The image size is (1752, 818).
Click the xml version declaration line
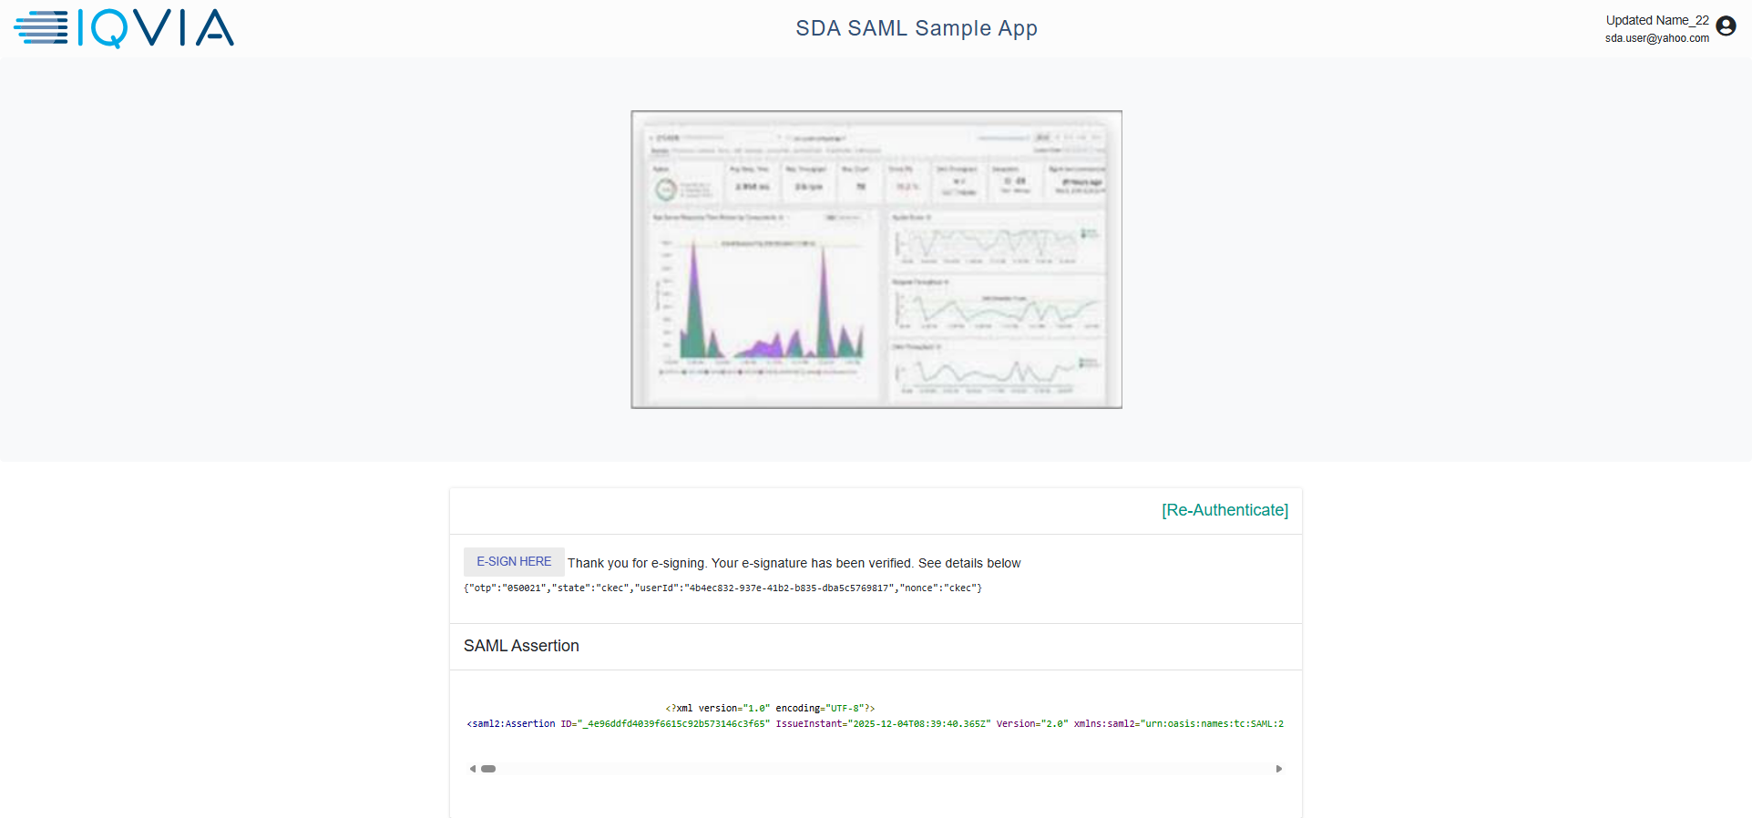tap(770, 709)
